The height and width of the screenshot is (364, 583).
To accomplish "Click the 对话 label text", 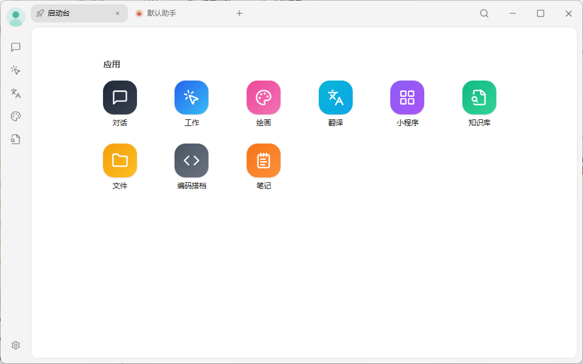I will [120, 122].
